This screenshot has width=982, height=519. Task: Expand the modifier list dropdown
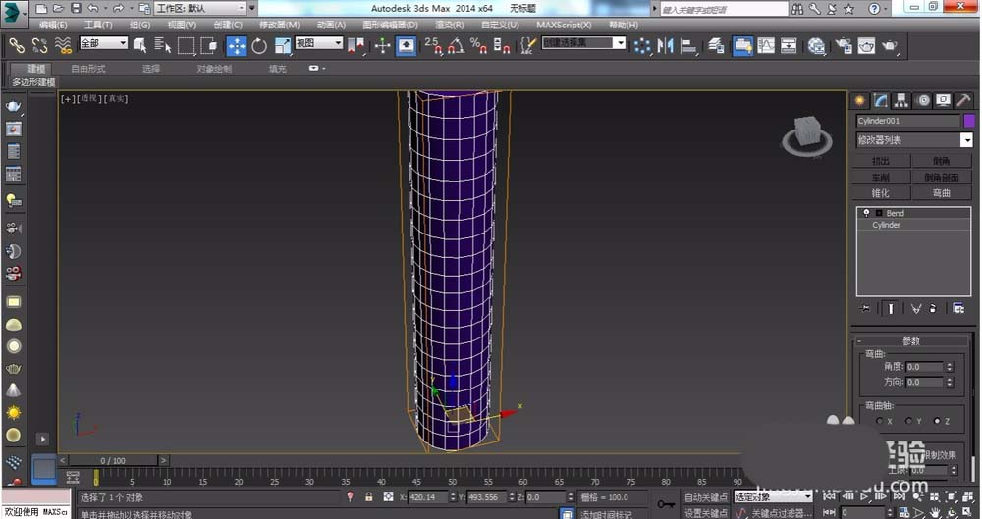coord(965,140)
